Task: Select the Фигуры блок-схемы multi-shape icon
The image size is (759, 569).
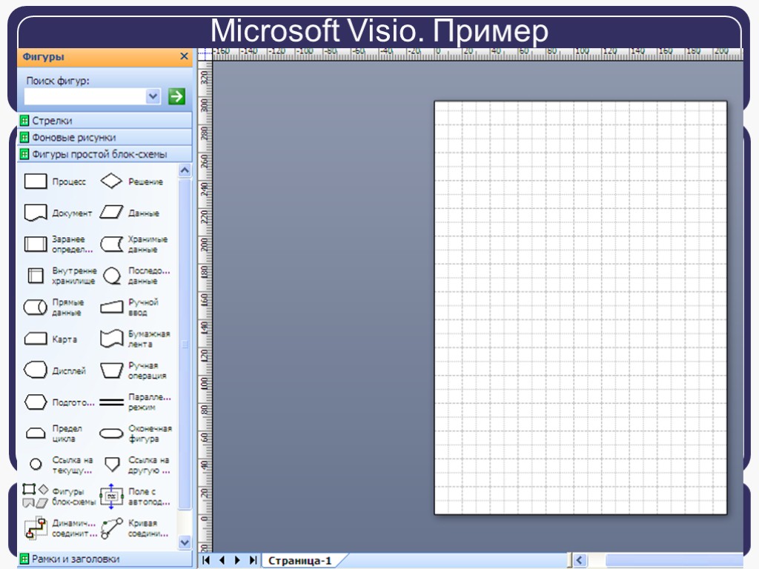Action: pyautogui.click(x=36, y=496)
